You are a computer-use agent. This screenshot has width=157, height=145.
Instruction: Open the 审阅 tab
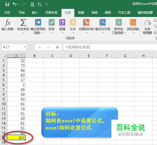click(x=95, y=13)
